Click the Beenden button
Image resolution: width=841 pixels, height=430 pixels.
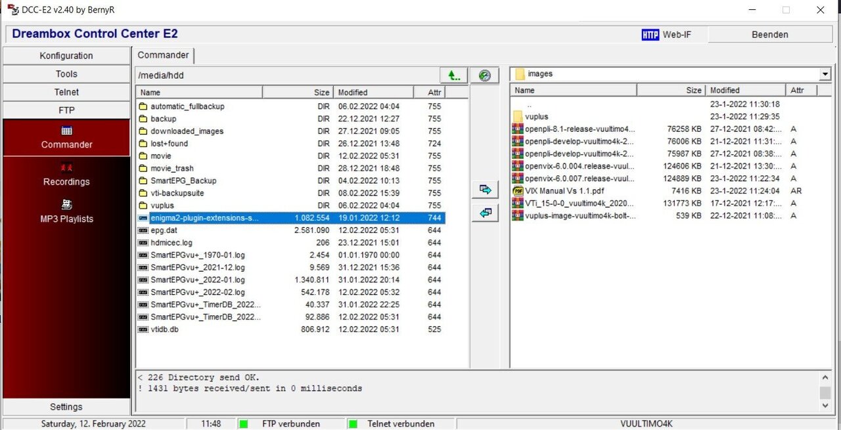tap(770, 34)
